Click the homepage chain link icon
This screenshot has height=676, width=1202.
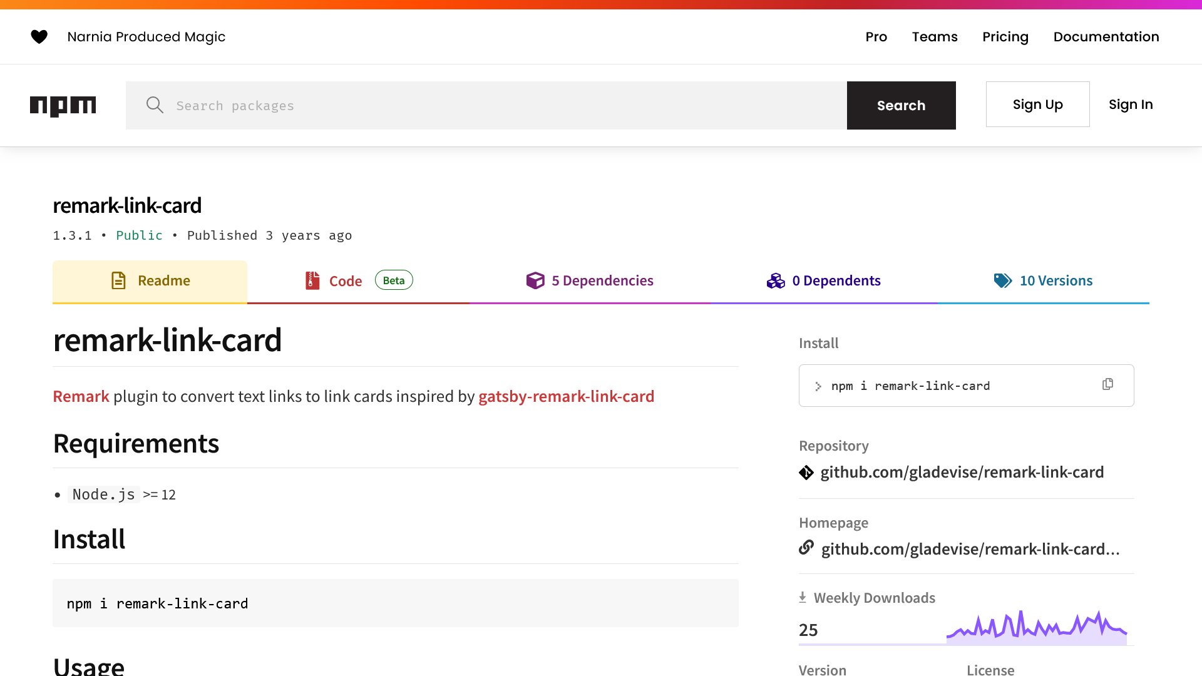(806, 548)
